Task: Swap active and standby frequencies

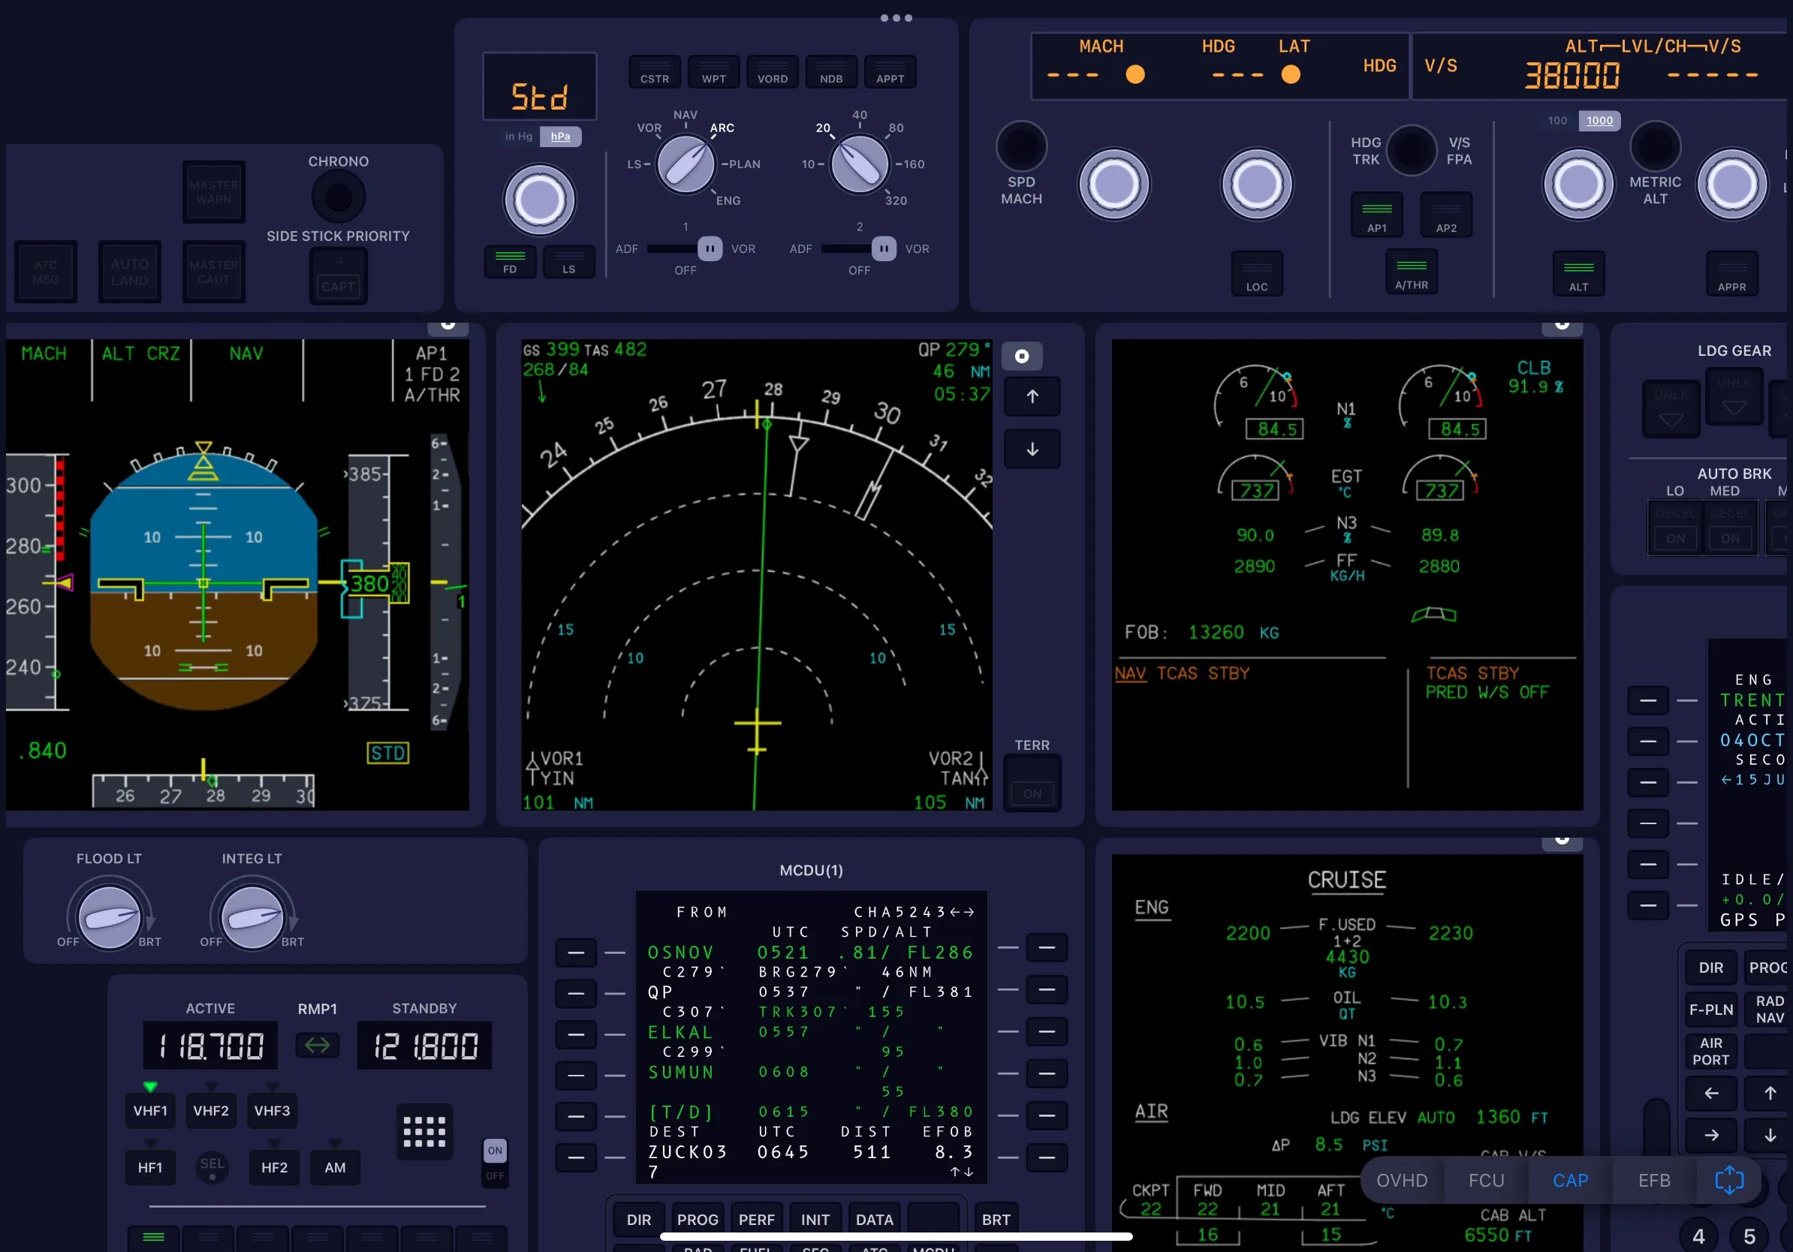Action: (317, 1044)
